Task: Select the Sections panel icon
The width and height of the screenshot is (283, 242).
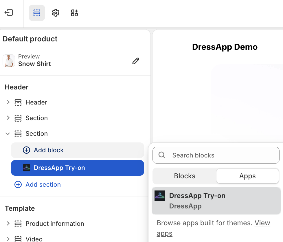Action: click(37, 13)
